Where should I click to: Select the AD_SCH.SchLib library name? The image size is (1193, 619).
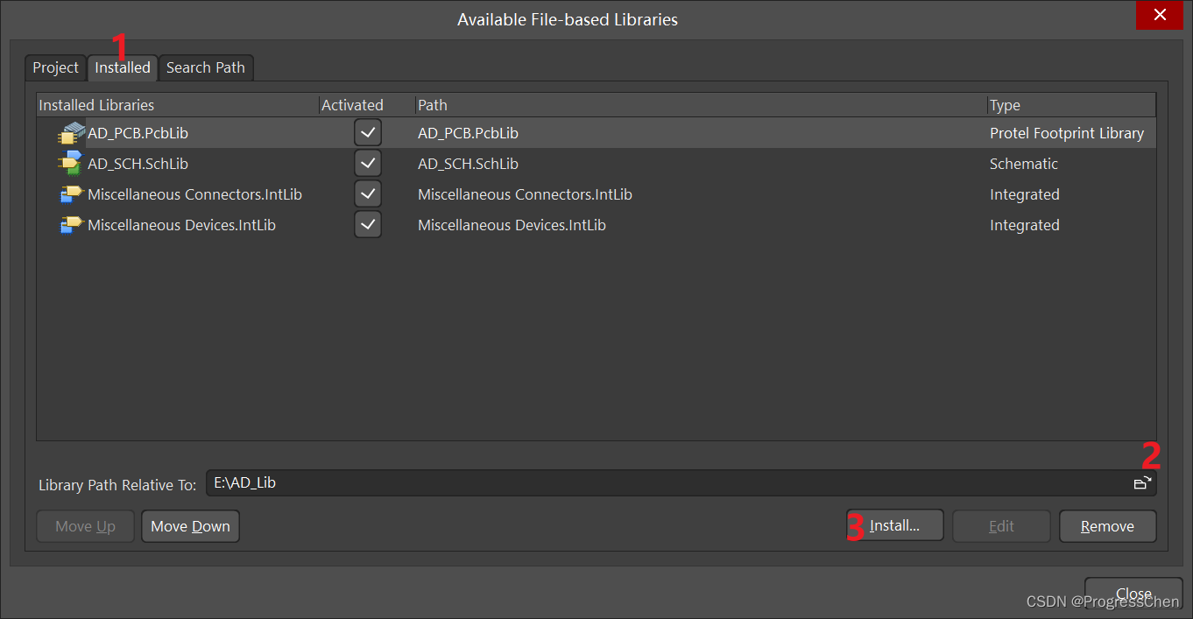(x=138, y=164)
